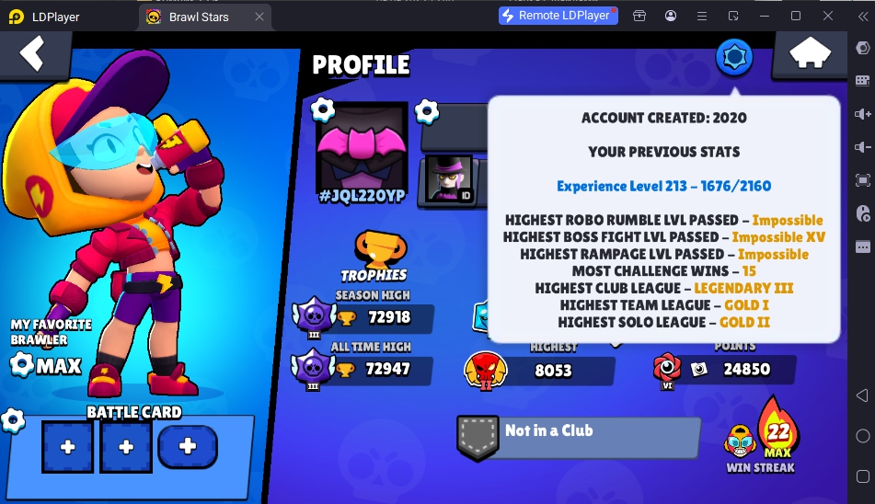
Task: Click the player profile picture thumbnail
Action: point(449,179)
